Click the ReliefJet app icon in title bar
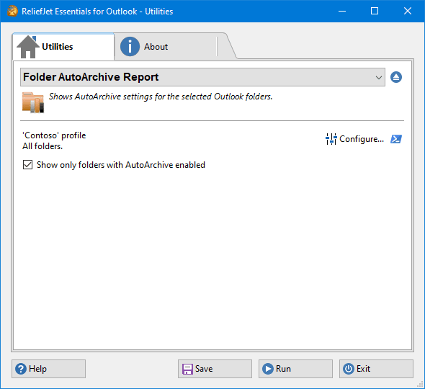The height and width of the screenshot is (389, 425). (x=12, y=11)
